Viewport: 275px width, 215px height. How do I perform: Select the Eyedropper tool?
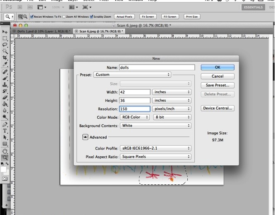[x=5, y=64]
